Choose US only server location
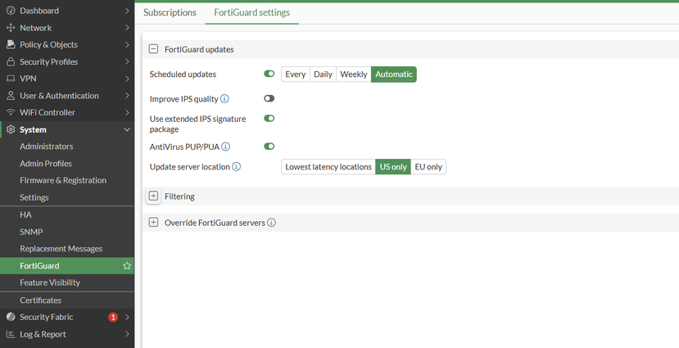 393,167
